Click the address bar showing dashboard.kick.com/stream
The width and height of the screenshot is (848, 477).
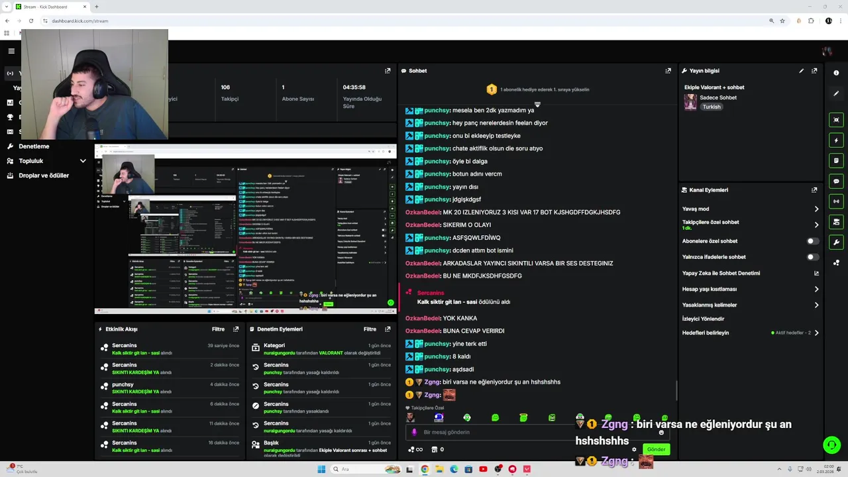[x=79, y=21]
